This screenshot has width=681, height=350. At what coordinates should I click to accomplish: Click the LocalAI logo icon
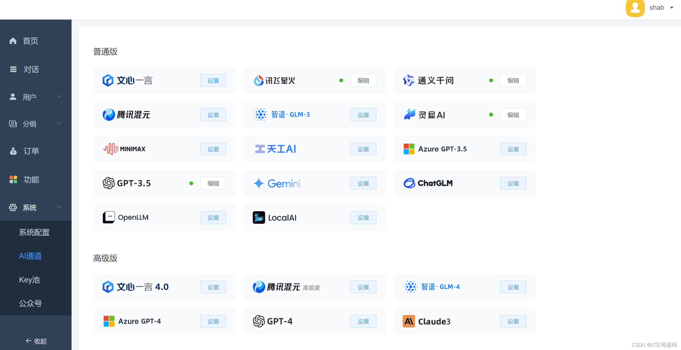click(259, 217)
